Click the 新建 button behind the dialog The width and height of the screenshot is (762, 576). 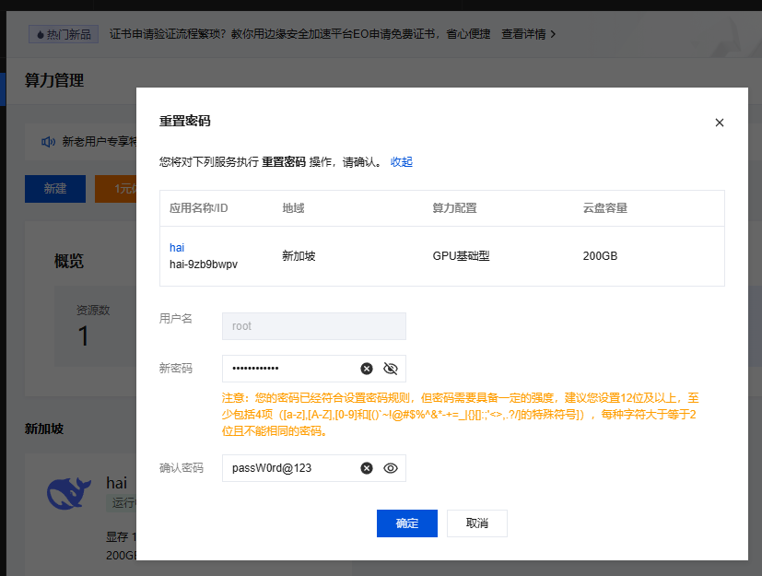pyautogui.click(x=55, y=189)
